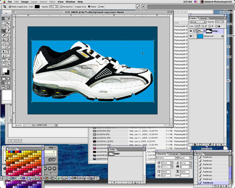This screenshot has width=235, height=188.
Task: Select the Zoom tool
Action: [x=8, y=64]
